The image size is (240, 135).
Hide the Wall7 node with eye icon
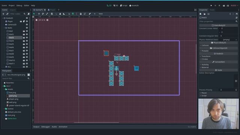click(27, 51)
